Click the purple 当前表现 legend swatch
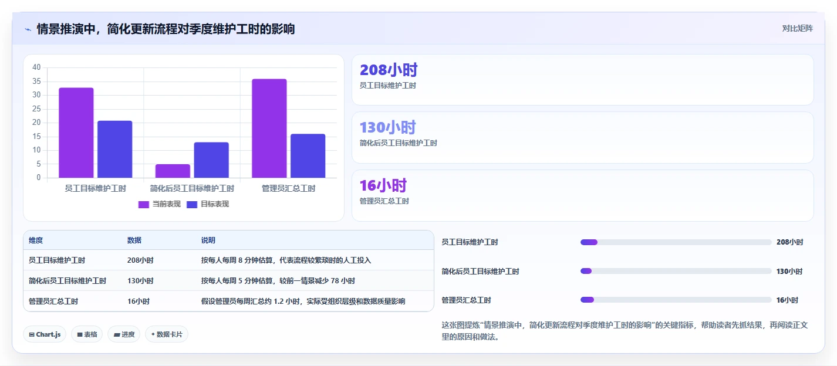 point(144,204)
